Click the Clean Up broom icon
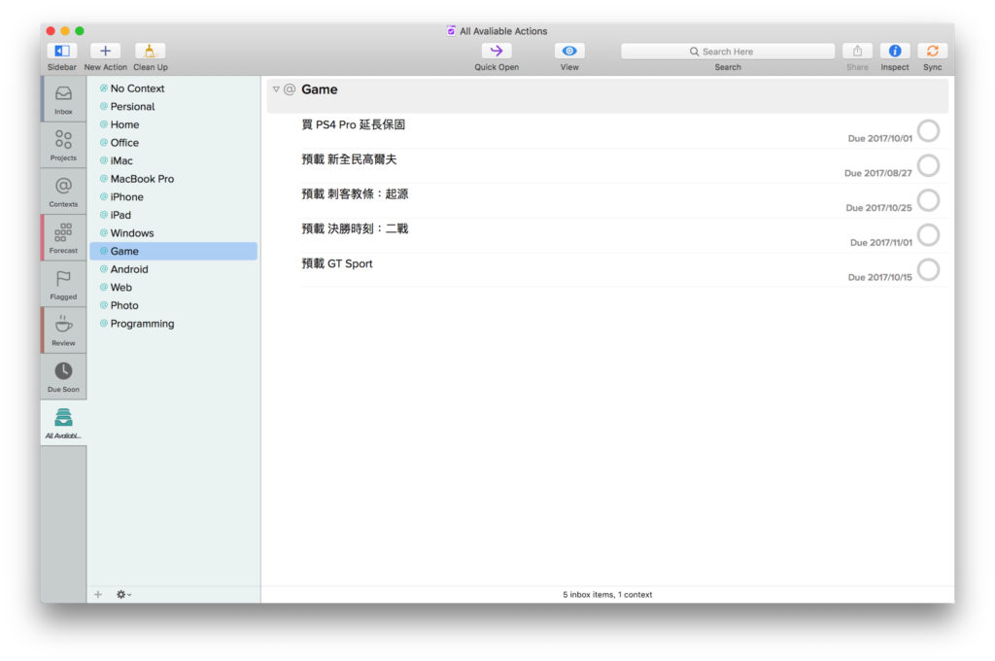995x661 pixels. point(150,52)
